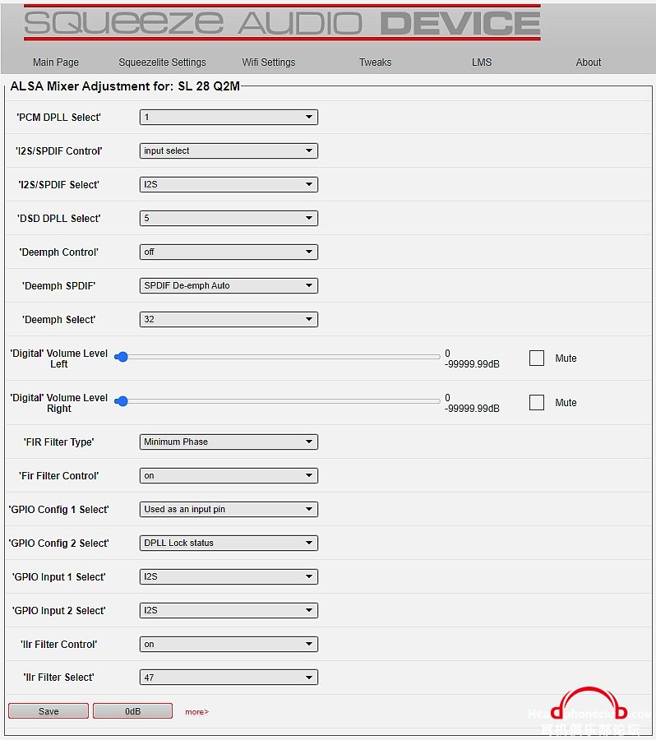Viewport: 656px width, 740px height.
Task: Click the Squeeze Audio Device logo banner
Action: click(x=282, y=23)
